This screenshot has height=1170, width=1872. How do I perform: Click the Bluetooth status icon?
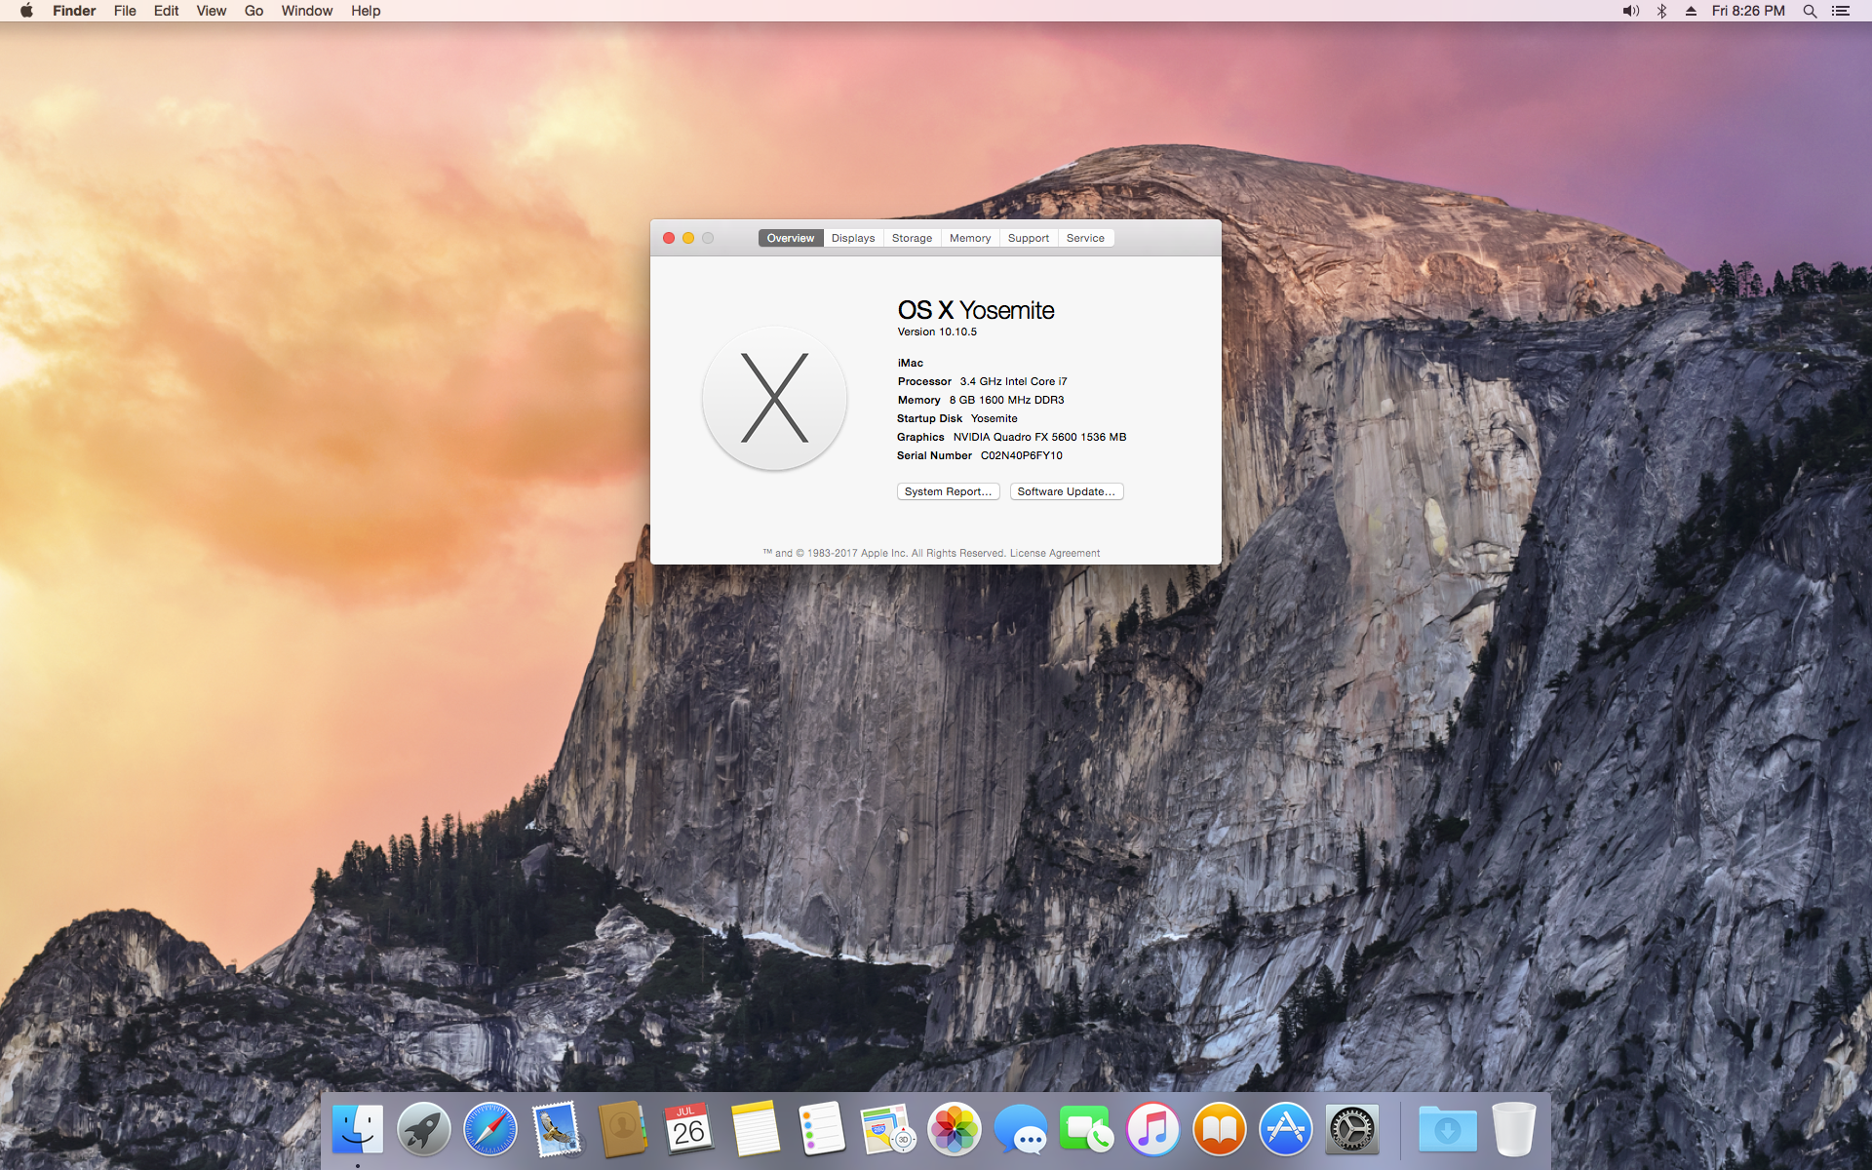pyautogui.click(x=1661, y=11)
